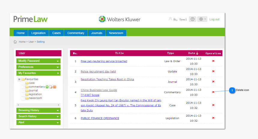Click User in the breadcrumb trail
Viewport: 258px width, 139px height.
(x=31, y=42)
